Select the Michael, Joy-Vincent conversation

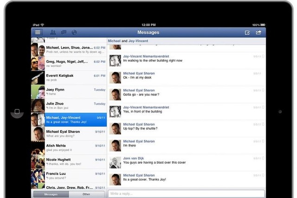click(x=69, y=120)
